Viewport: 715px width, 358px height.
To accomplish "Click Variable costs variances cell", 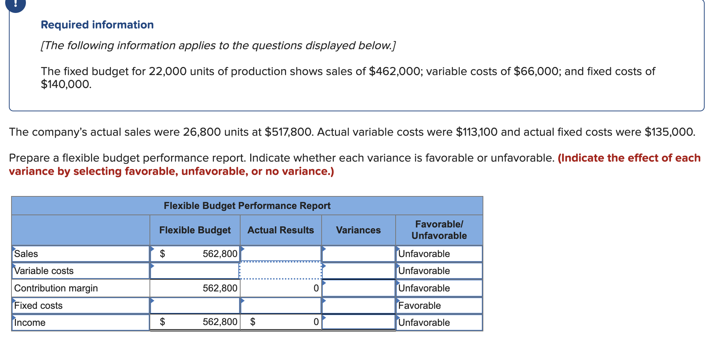I will [x=359, y=271].
